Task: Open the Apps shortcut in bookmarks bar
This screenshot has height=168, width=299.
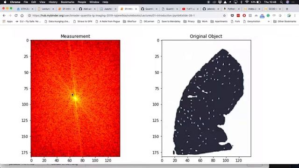Action: [7, 21]
